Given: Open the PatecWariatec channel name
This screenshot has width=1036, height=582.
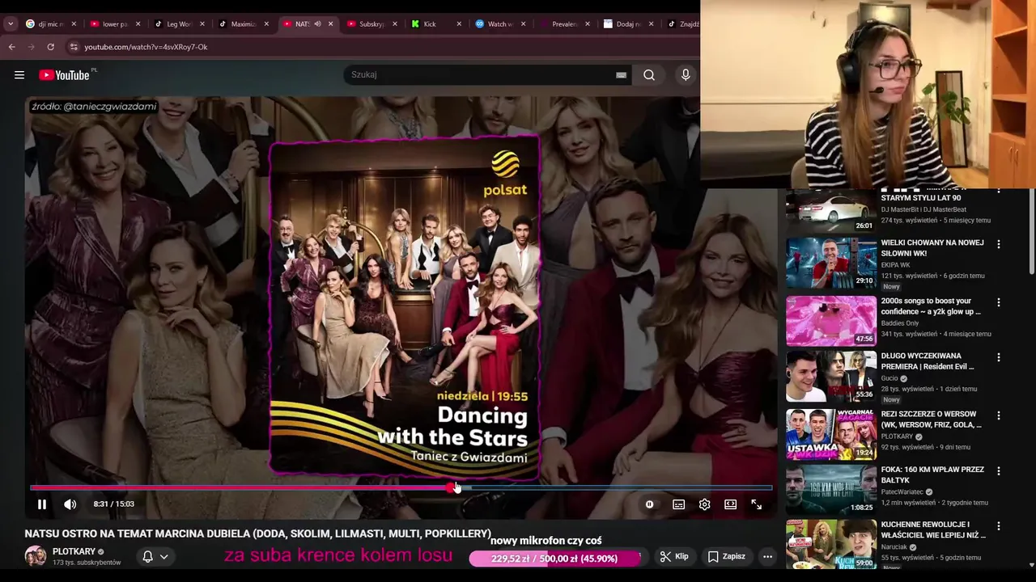Looking at the screenshot, I should pos(903,491).
